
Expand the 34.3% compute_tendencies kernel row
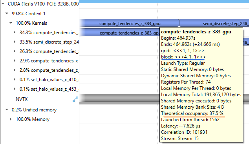[15, 32]
